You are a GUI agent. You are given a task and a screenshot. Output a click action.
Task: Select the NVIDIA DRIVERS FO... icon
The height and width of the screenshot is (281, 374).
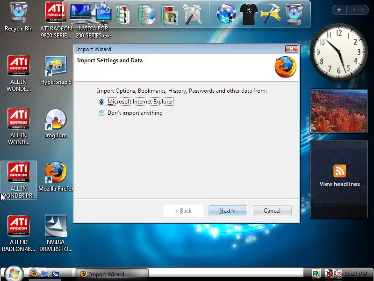[56, 233]
